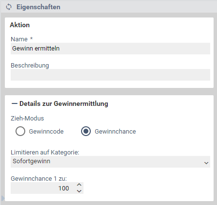Click the Beschreibung field label

tap(30, 66)
